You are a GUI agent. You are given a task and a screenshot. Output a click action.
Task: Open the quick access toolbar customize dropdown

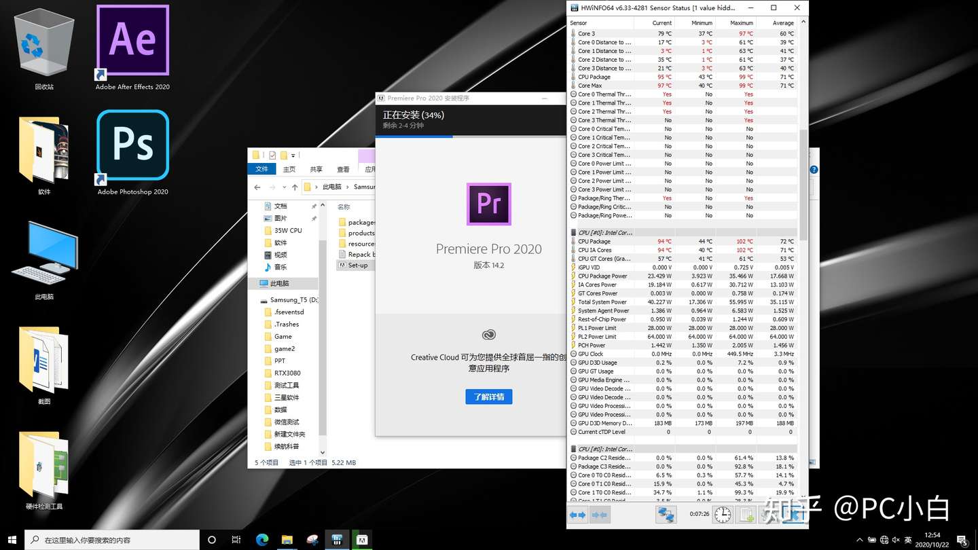point(293,156)
